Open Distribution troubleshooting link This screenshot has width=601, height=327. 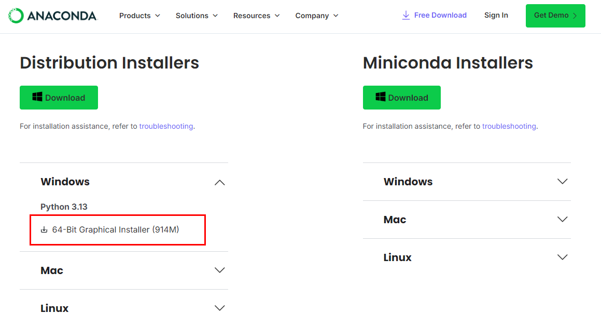click(166, 126)
